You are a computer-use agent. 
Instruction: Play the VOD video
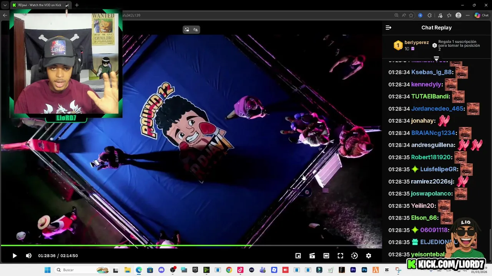tap(15, 256)
